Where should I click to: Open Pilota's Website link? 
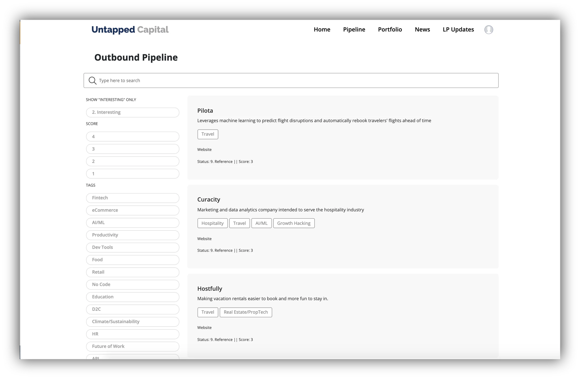(204, 150)
